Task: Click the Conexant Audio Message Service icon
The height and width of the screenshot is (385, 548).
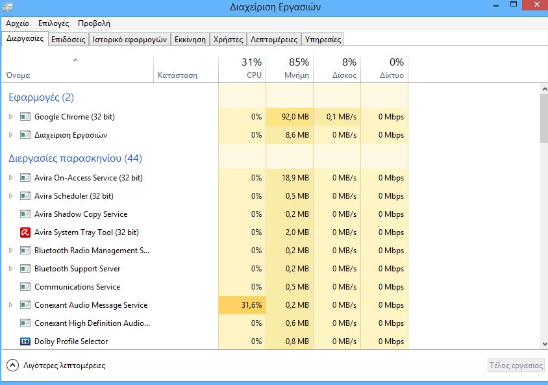Action: pyautogui.click(x=25, y=305)
